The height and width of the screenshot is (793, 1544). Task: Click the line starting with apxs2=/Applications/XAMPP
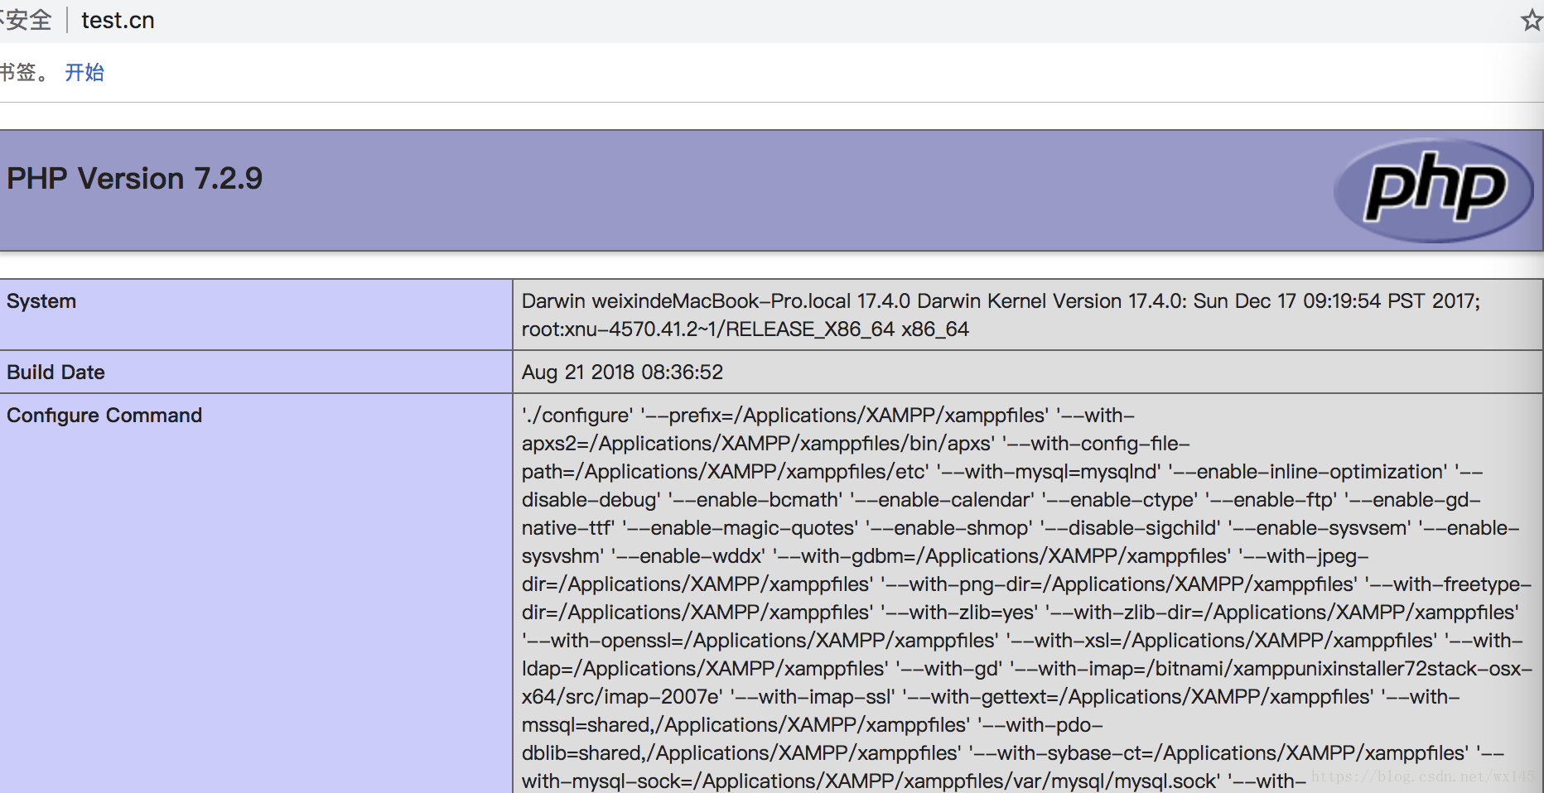[x=856, y=444]
